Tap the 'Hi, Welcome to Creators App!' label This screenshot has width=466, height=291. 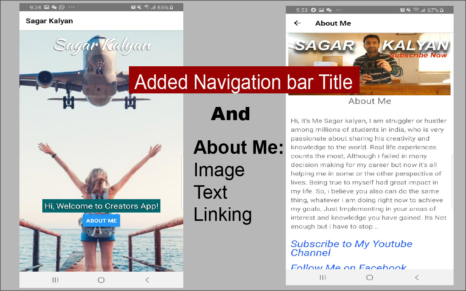tap(101, 206)
